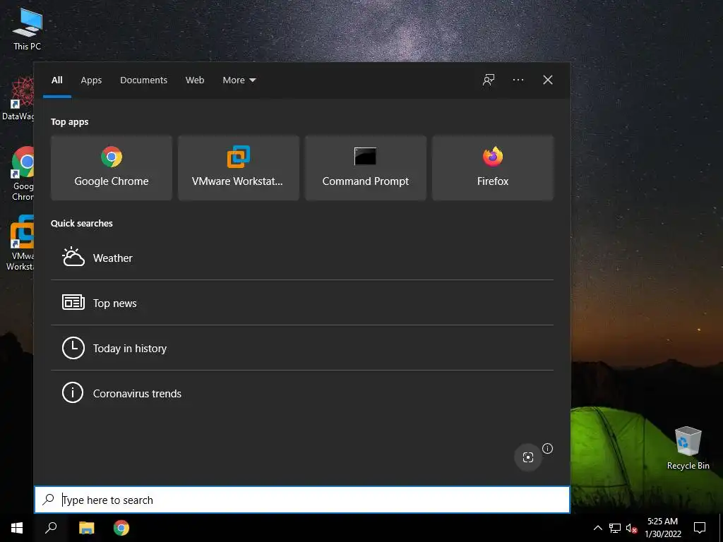Click the Type here to search field

pos(302,500)
